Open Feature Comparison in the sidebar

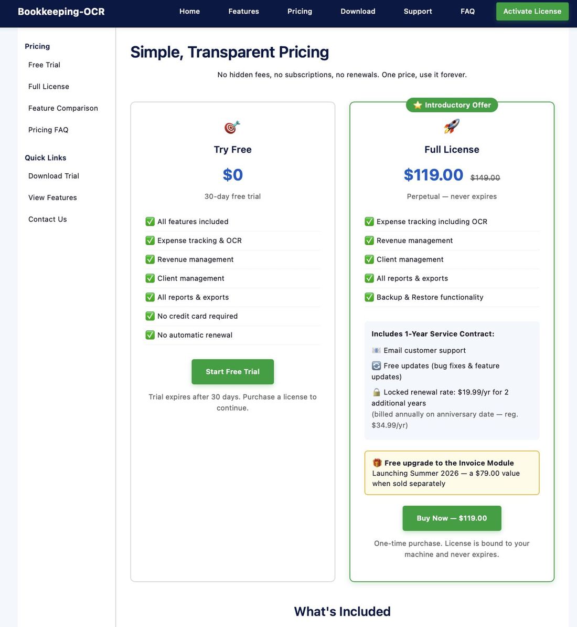pos(63,108)
